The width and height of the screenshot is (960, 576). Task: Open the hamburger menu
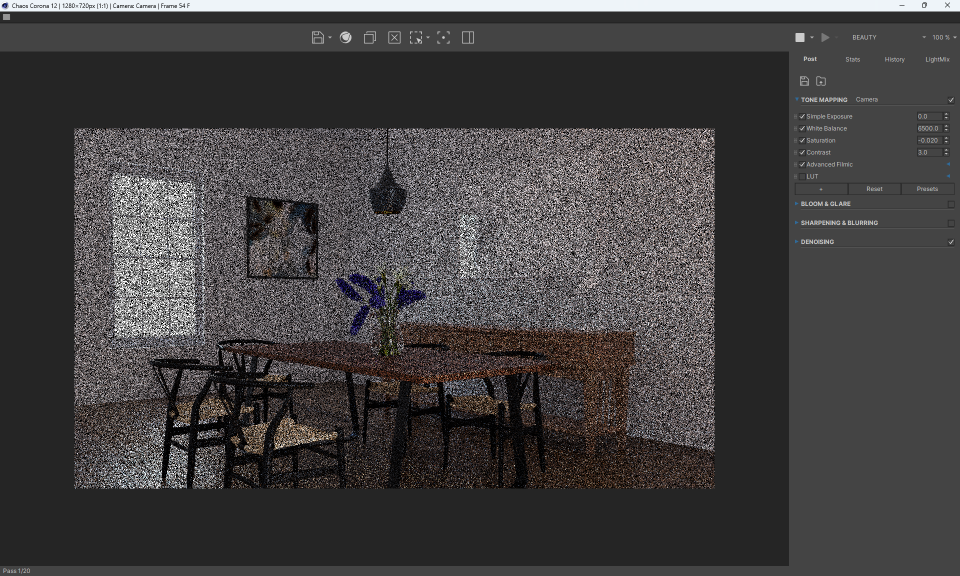click(6, 17)
